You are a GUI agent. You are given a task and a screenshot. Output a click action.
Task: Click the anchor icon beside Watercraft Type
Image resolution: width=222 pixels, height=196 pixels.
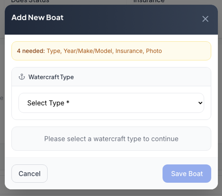point(22,77)
